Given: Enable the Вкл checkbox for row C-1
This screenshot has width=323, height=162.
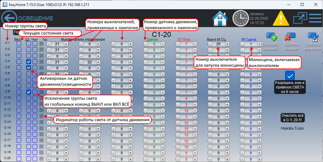Looking at the screenshot, I should [19, 44].
